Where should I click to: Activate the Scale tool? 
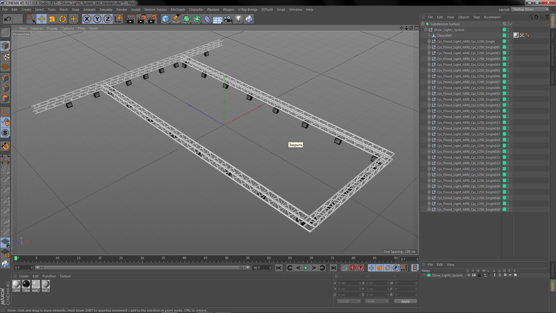[52, 19]
